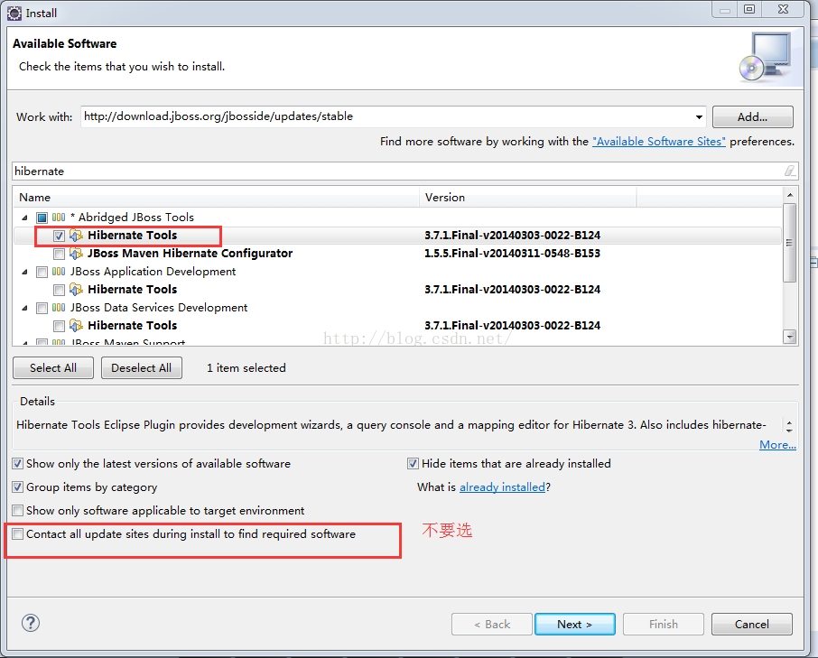The height and width of the screenshot is (658, 818).
Task: Click the software list scroll down arrow
Action: [x=790, y=337]
